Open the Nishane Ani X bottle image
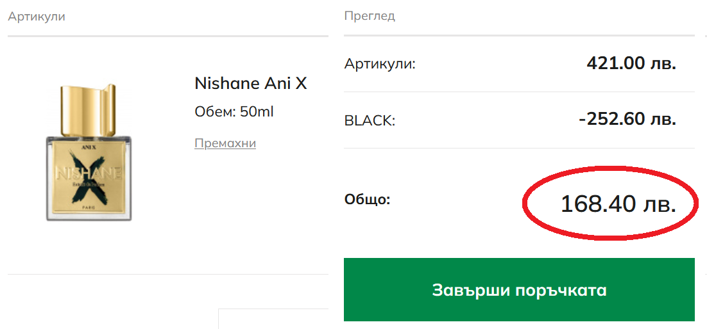 click(x=89, y=154)
